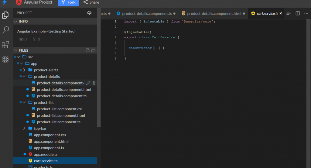Click the constructor keyword in code
The width and height of the screenshot is (311, 168).
[140, 48]
